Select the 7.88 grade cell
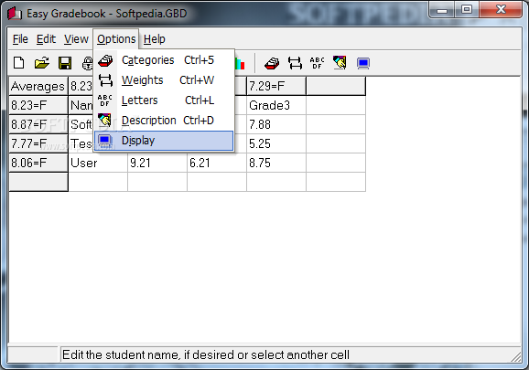This screenshot has height=370, width=529. coord(276,124)
